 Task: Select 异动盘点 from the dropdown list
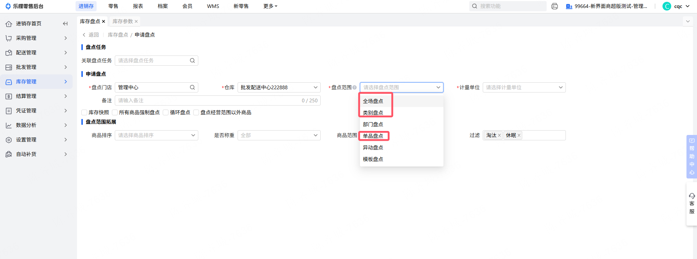coord(402,148)
